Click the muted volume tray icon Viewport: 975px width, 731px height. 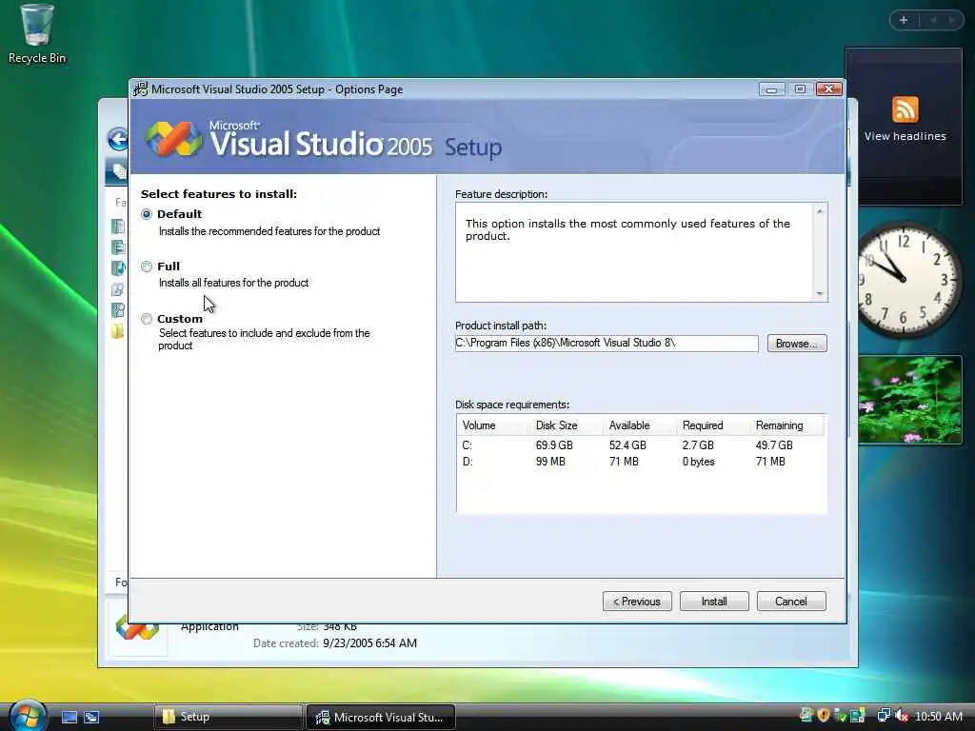pyautogui.click(x=902, y=716)
